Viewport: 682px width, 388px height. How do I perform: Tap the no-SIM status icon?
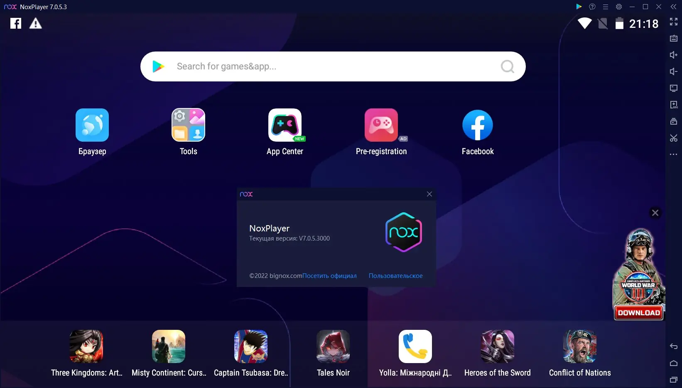click(x=603, y=23)
